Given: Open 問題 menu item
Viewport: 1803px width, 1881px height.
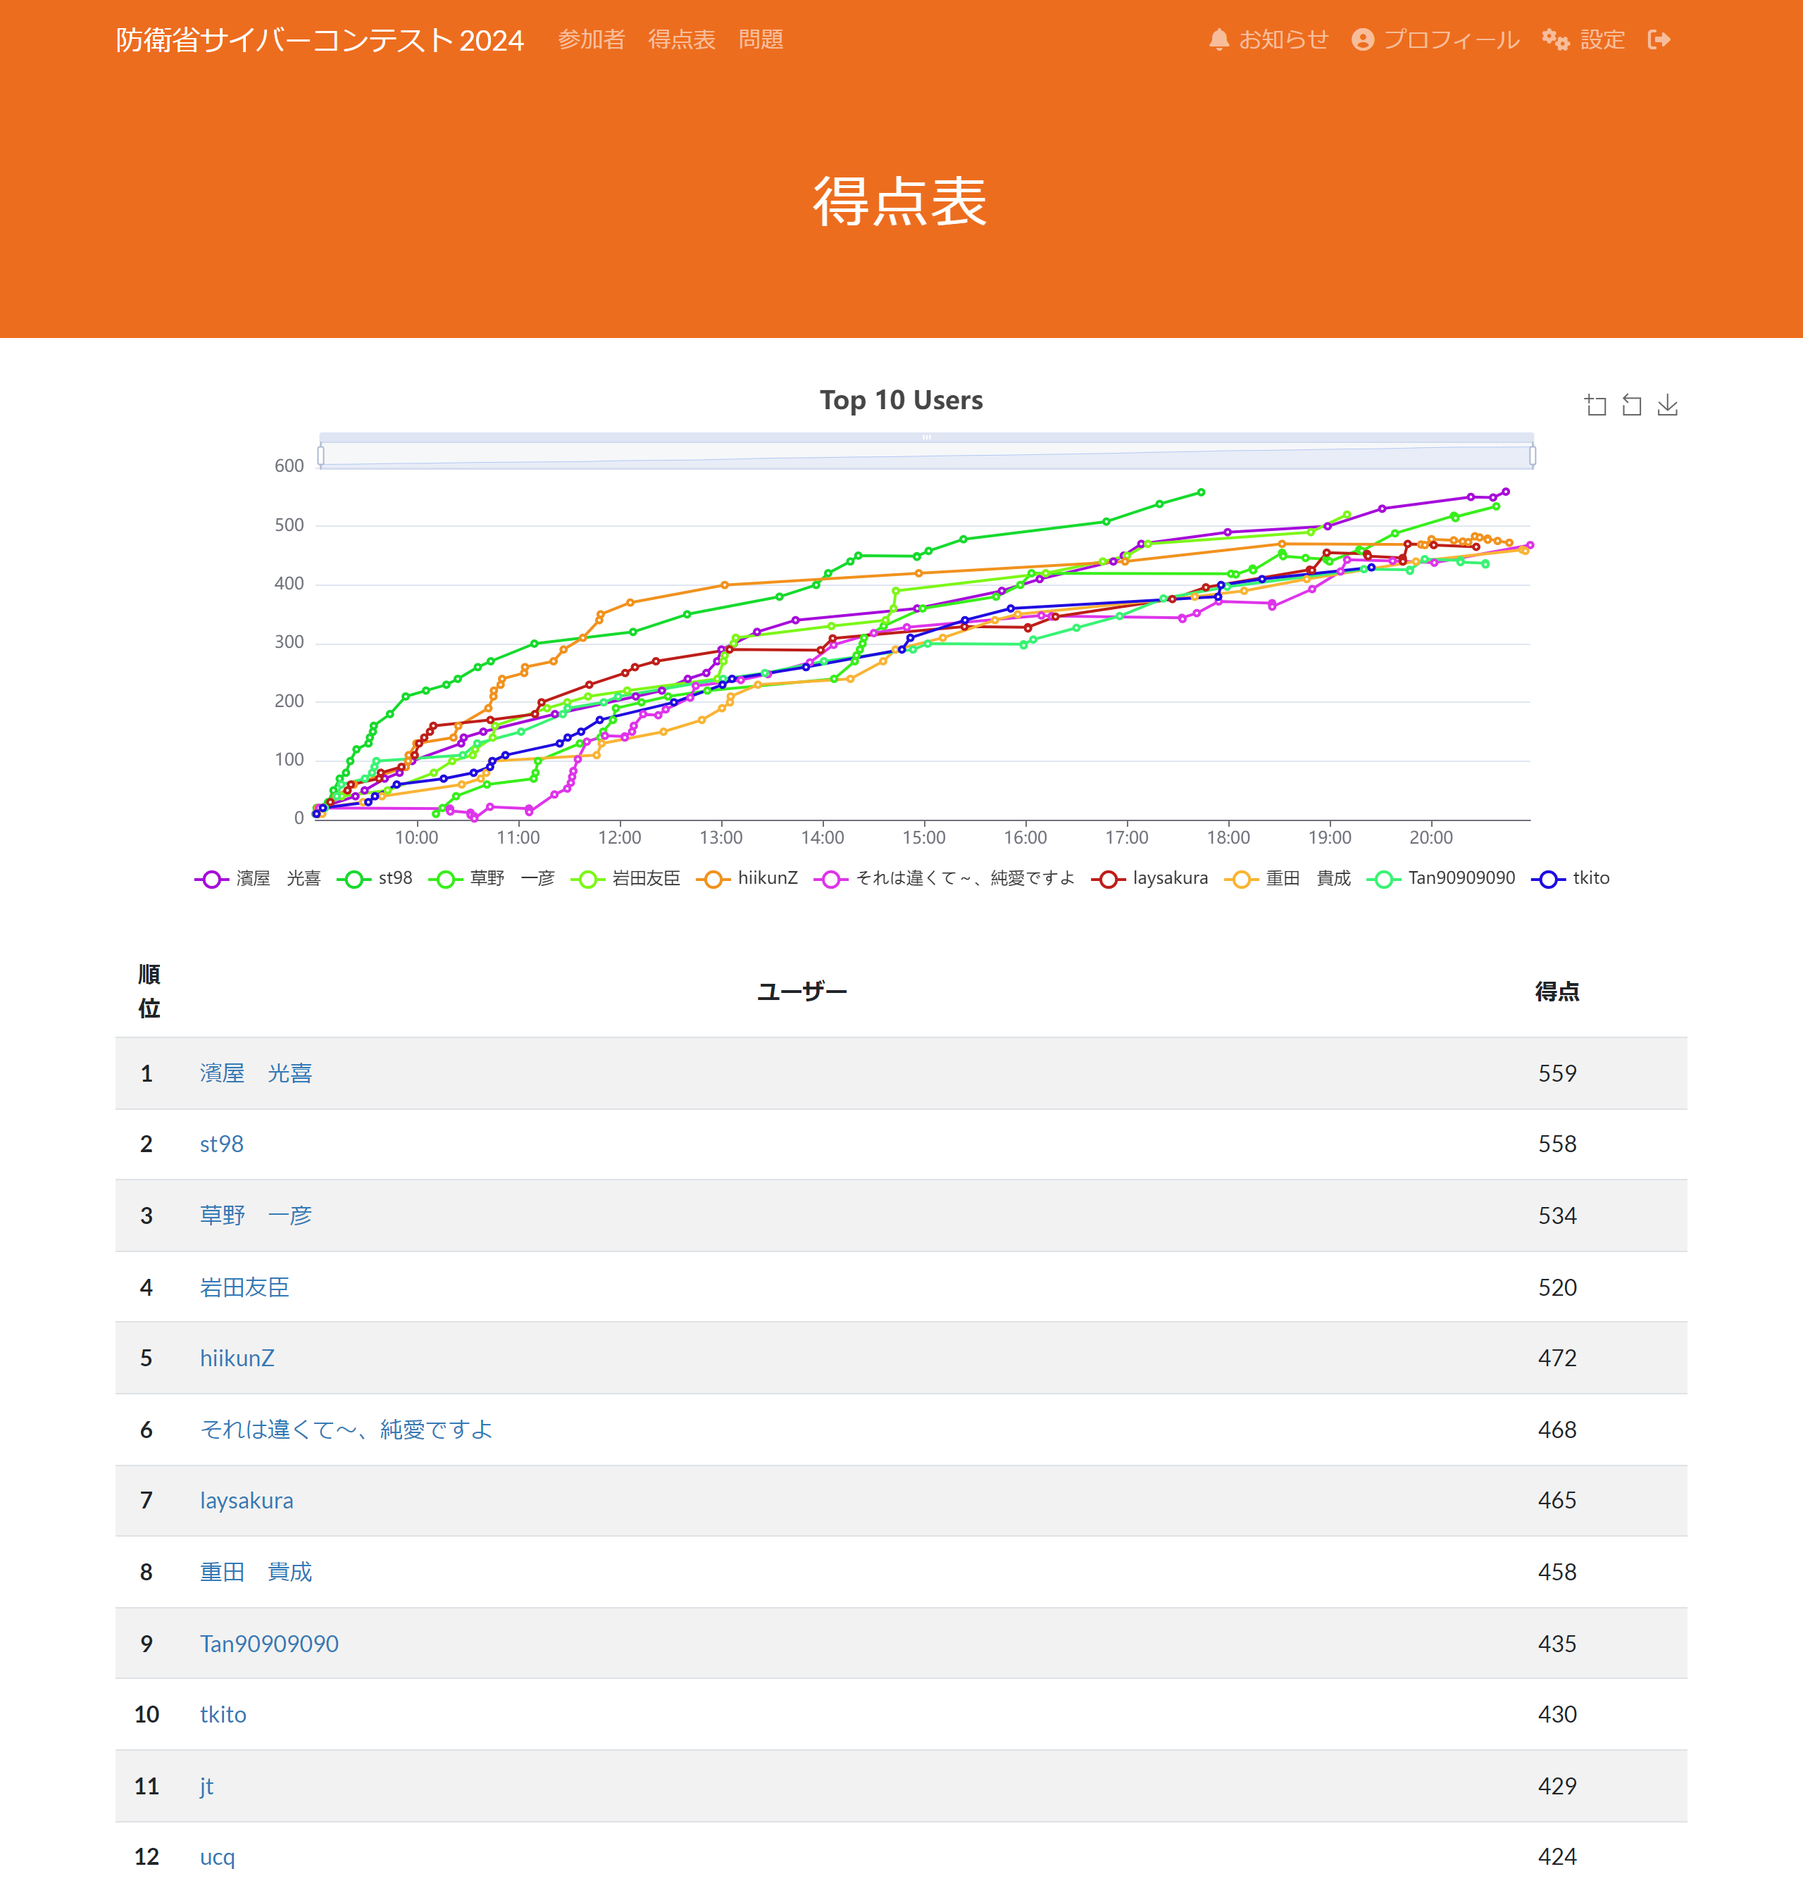Looking at the screenshot, I should [760, 39].
